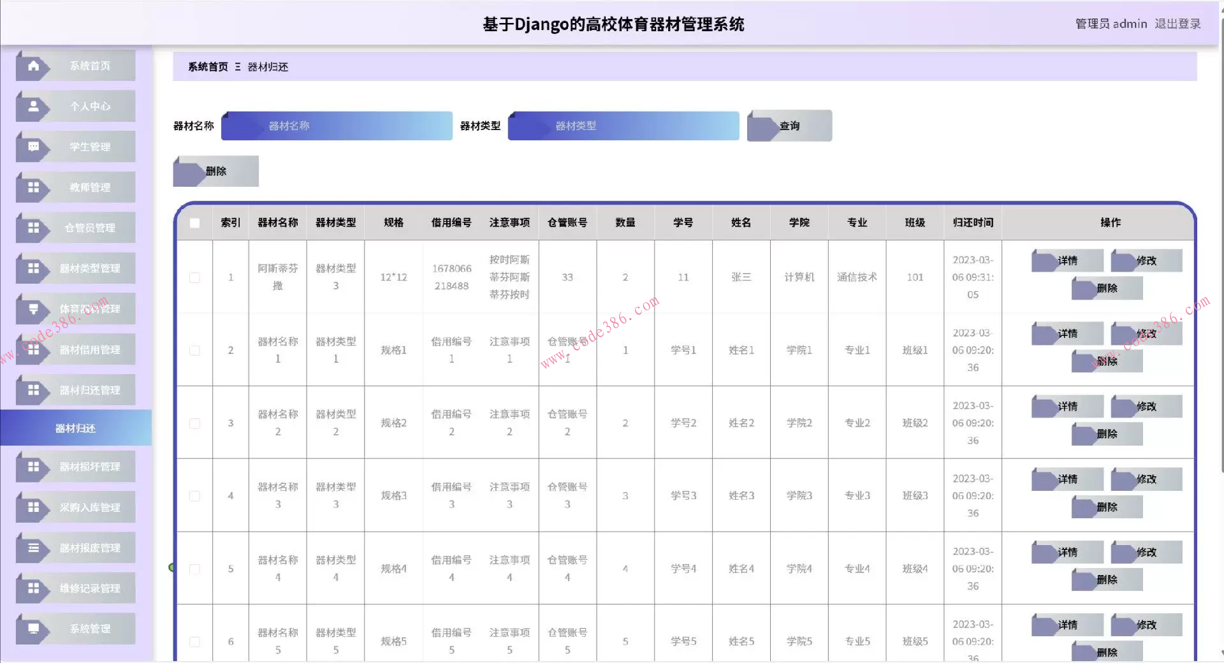Select the 器材类型管理 icon
Screen dimensions: 1224x663
[x=33, y=268]
